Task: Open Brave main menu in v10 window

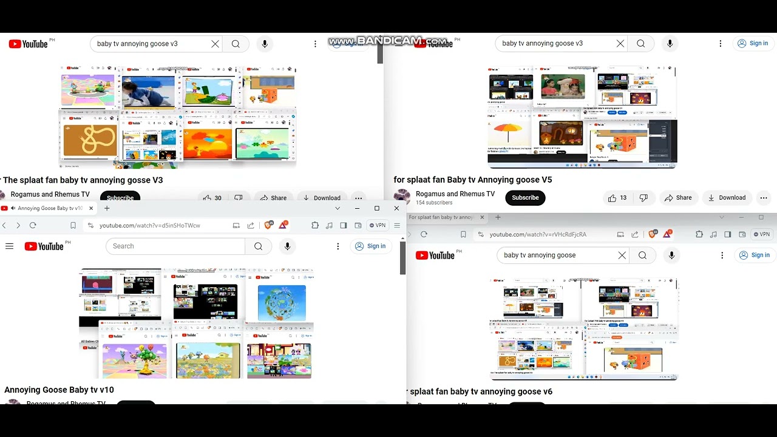Action: point(397,225)
